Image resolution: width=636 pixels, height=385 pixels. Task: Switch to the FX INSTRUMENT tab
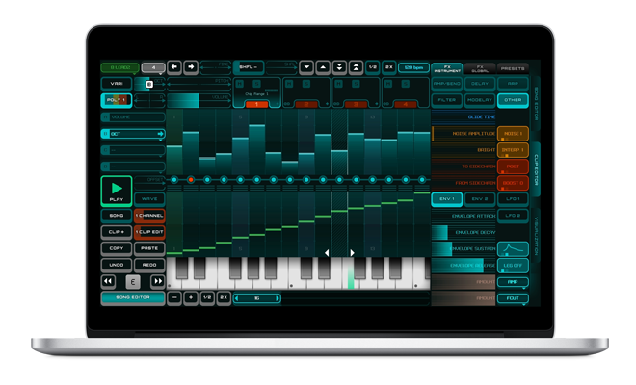447,68
